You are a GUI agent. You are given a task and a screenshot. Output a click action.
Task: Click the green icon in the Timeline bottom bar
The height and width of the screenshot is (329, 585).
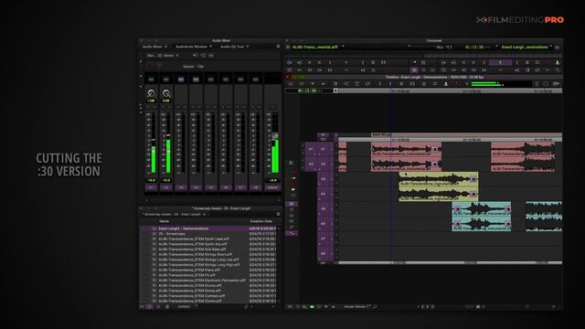coord(312,307)
